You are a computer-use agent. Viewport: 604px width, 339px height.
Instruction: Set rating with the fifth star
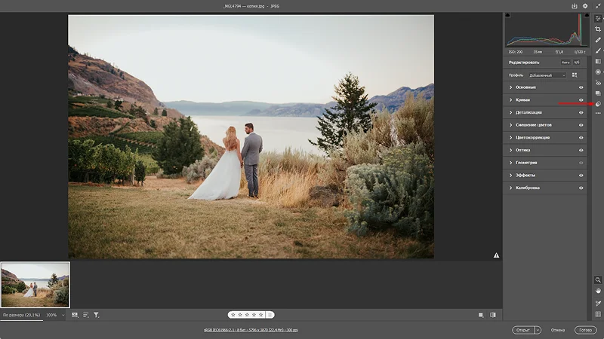point(260,315)
